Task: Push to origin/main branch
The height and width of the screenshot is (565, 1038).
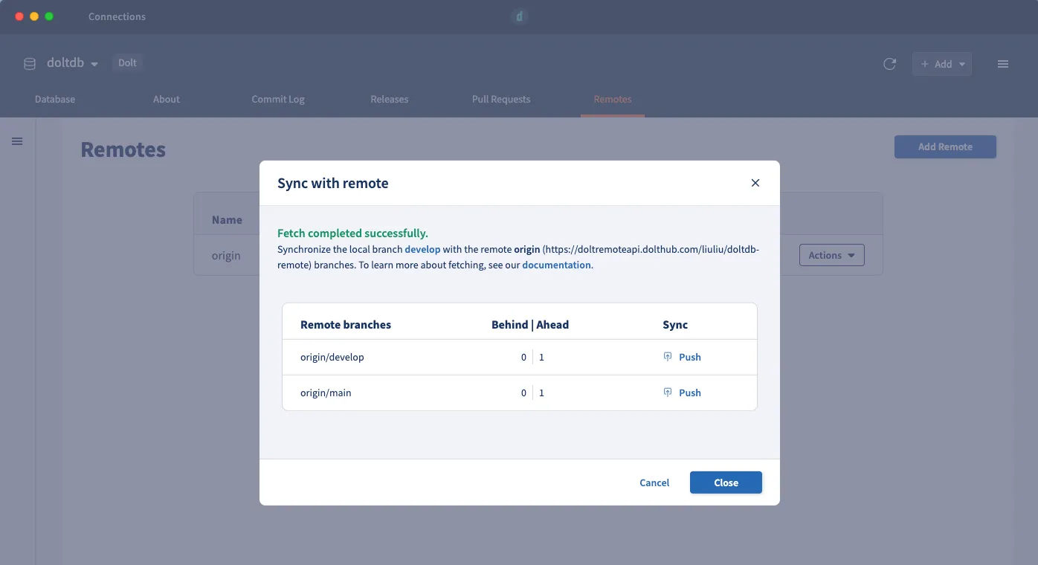Action: pyautogui.click(x=690, y=393)
